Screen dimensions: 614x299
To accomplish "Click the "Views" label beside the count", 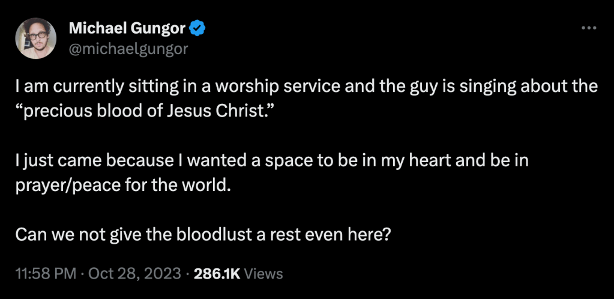I will pos(264,274).
